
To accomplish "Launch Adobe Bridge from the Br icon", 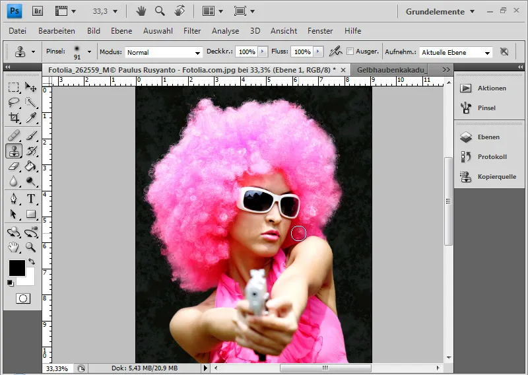I will click(x=38, y=11).
